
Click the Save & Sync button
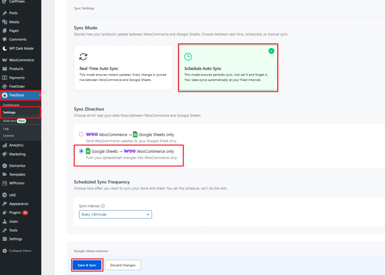pos(87,265)
